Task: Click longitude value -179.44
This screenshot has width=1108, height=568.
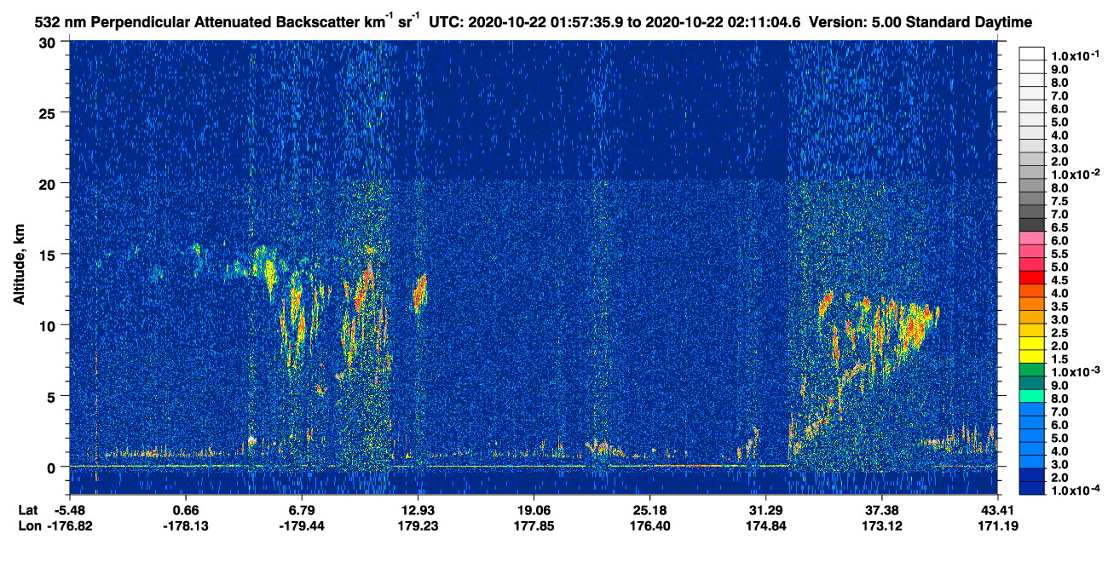Action: 301,525
